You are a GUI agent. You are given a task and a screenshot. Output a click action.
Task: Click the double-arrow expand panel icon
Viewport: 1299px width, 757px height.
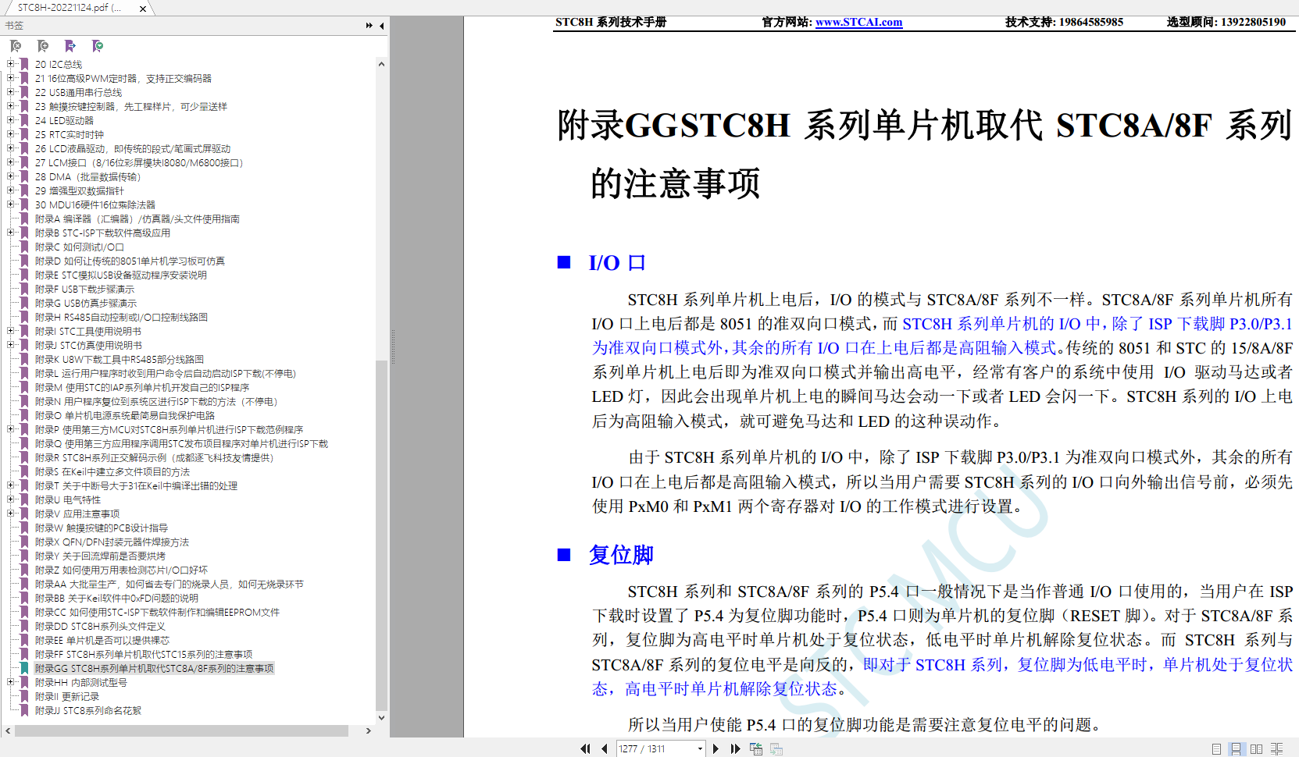[369, 26]
